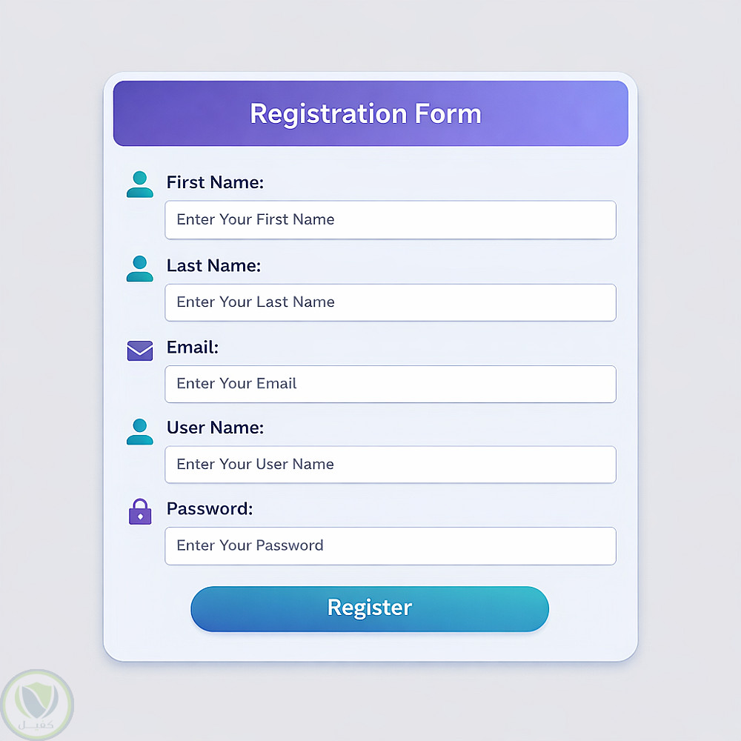Focus the Enter Your First Name field
The image size is (741, 741).
(391, 220)
